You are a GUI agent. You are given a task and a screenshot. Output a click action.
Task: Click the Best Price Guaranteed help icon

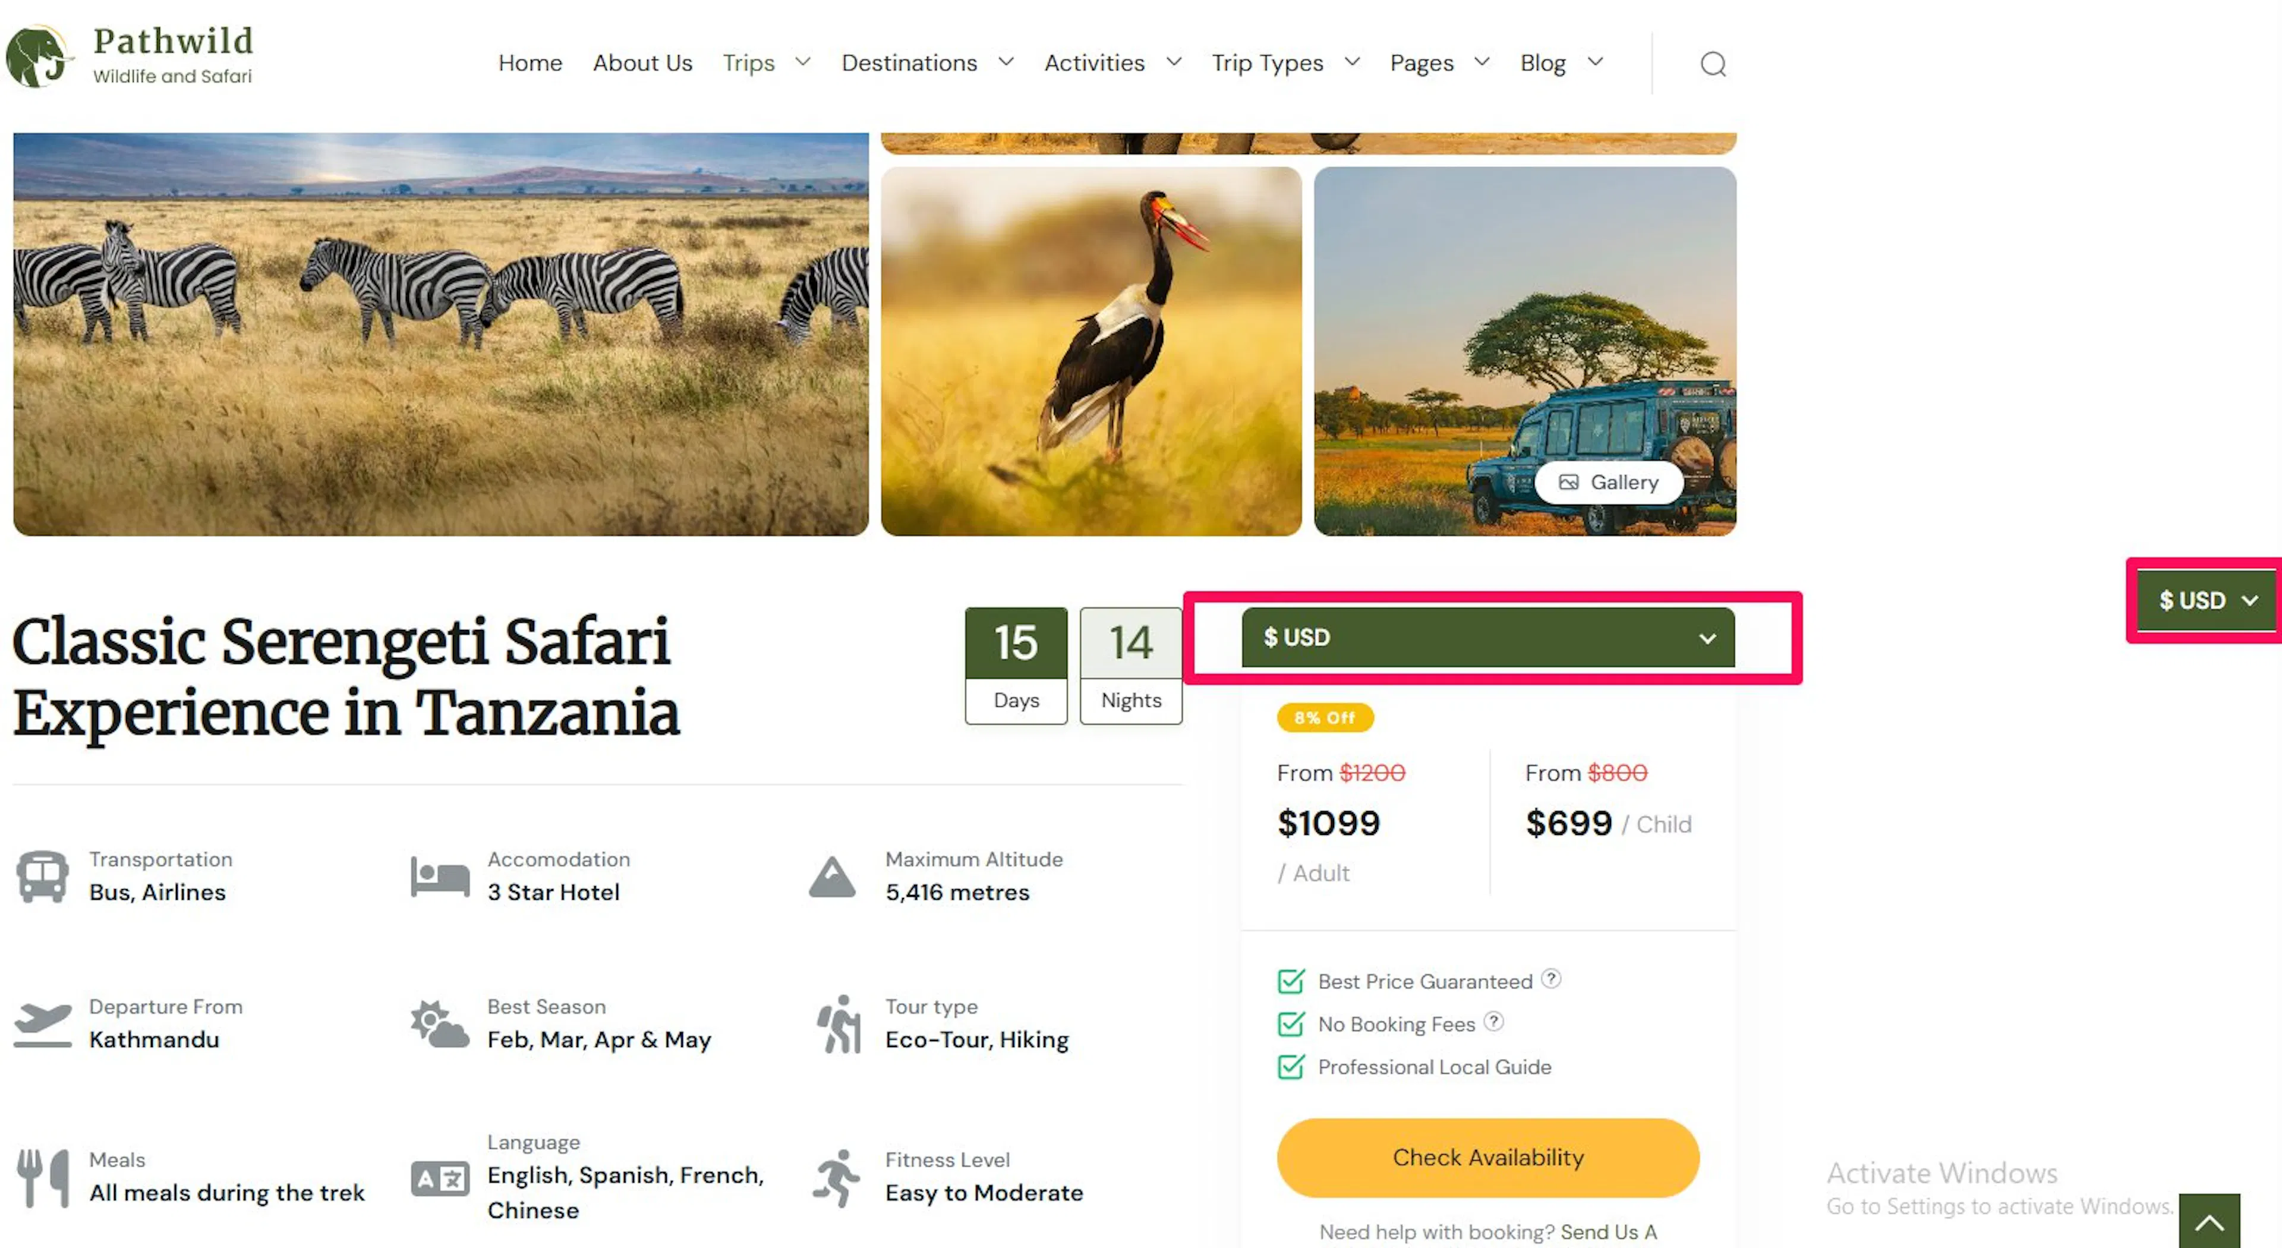click(1550, 979)
